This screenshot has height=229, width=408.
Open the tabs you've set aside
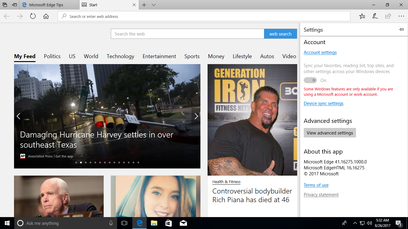point(5,5)
